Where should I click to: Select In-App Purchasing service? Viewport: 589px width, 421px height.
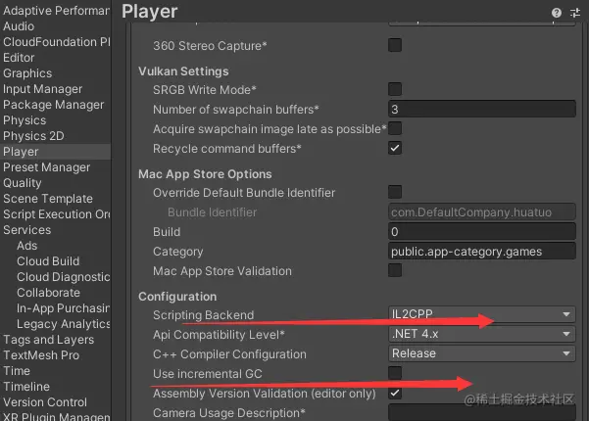56,308
